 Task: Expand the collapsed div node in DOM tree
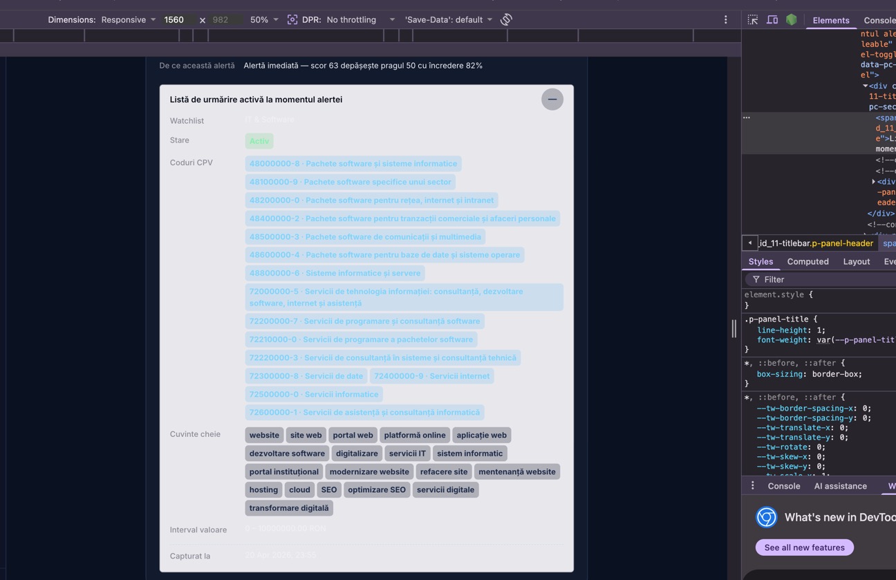[873, 181]
